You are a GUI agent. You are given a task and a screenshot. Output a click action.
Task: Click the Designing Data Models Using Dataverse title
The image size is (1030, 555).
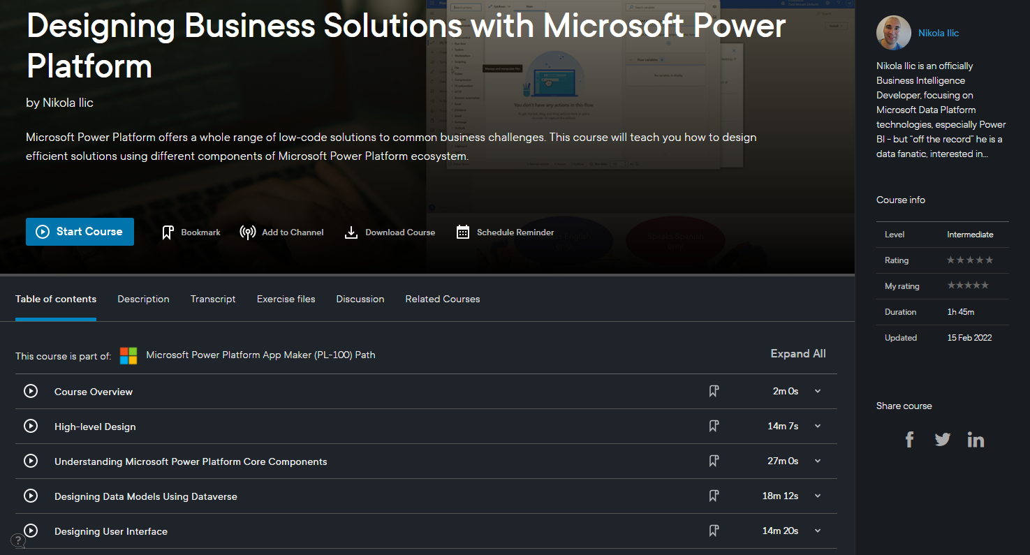click(146, 496)
